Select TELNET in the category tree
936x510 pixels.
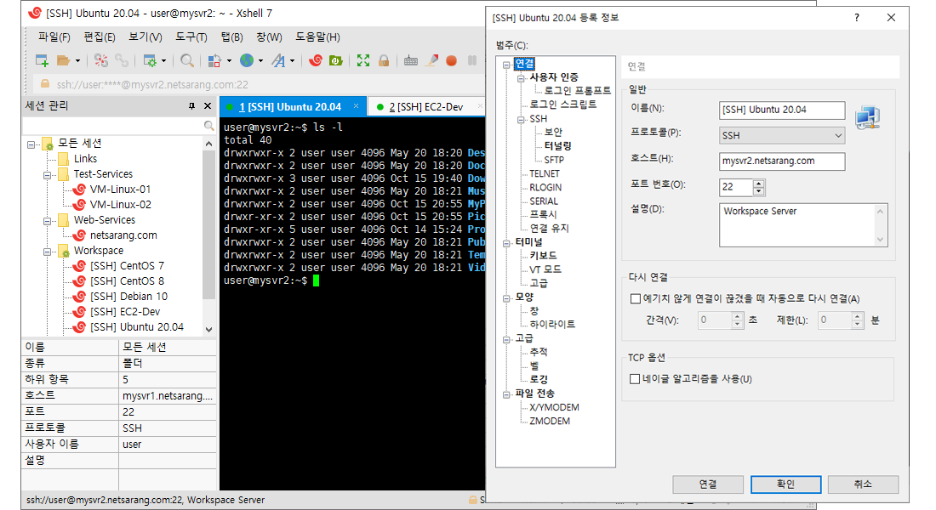(x=545, y=173)
